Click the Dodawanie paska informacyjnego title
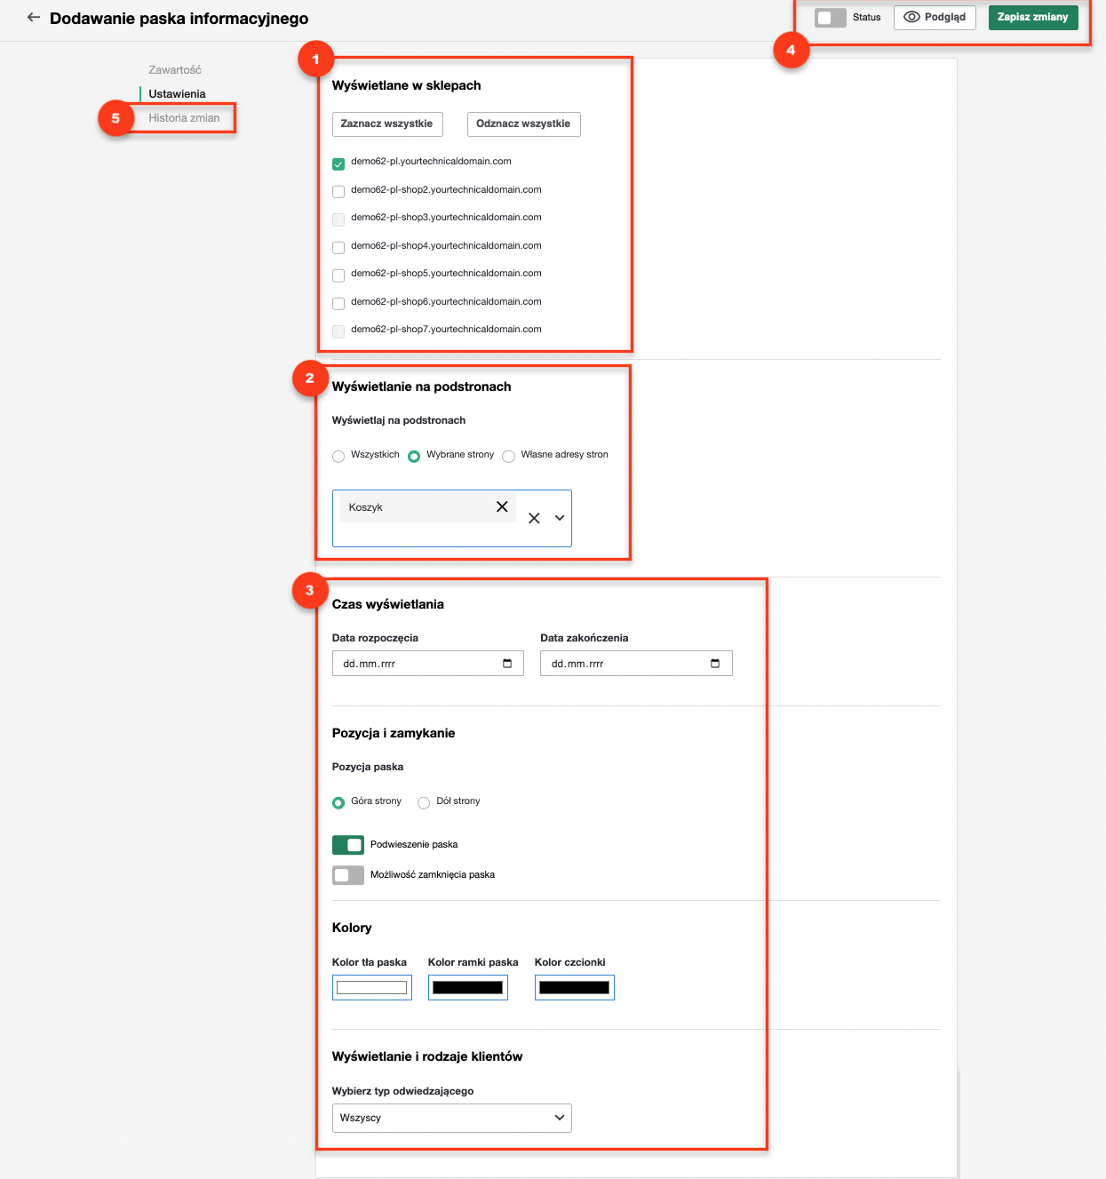 pyautogui.click(x=179, y=19)
